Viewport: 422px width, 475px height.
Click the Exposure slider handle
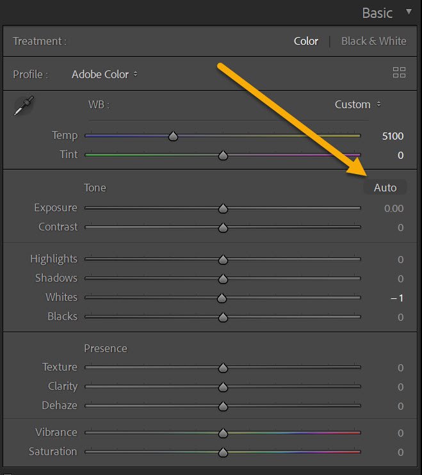[x=223, y=208]
